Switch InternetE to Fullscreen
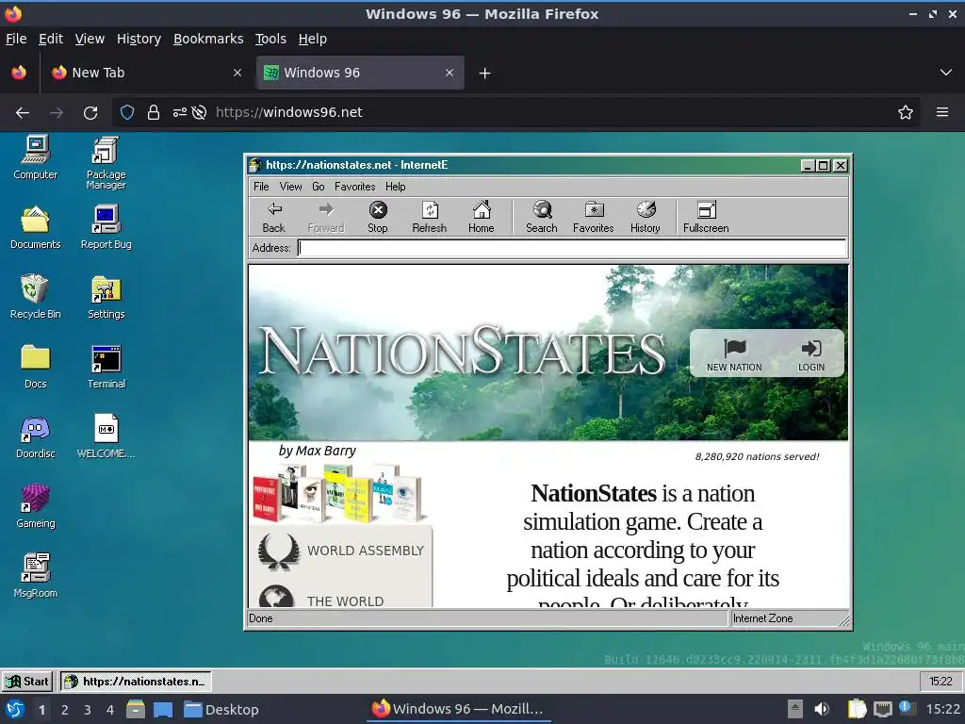The width and height of the screenshot is (965, 724). tap(706, 217)
